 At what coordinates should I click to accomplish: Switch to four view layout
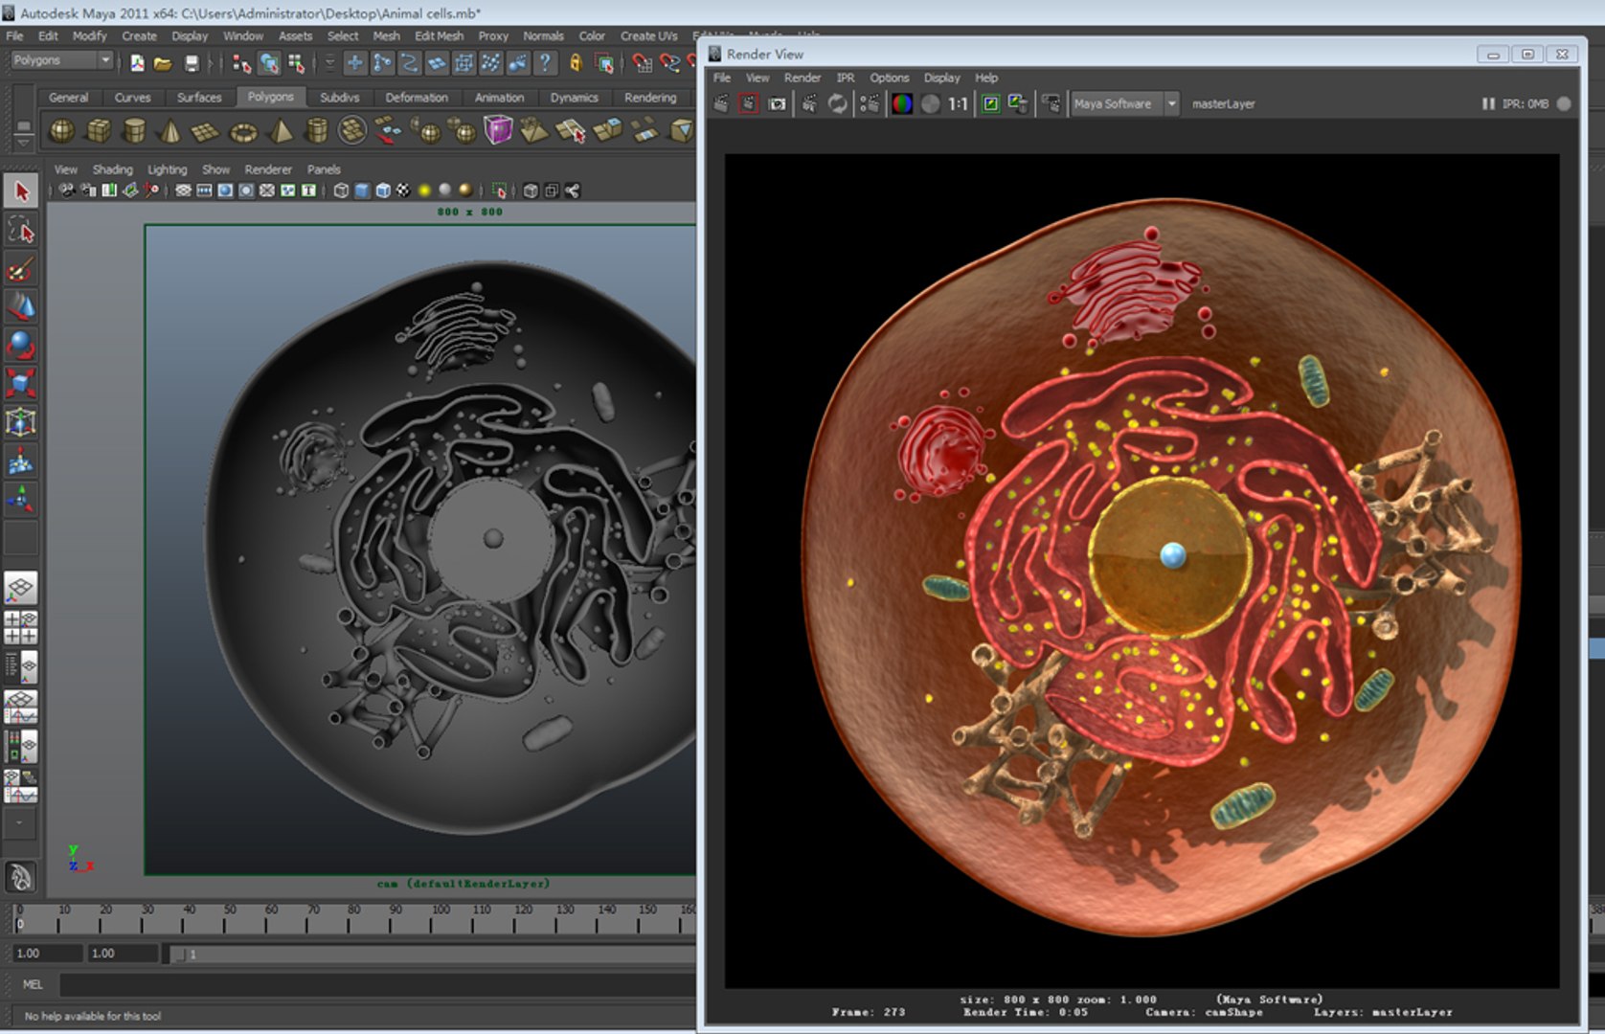[x=21, y=628]
